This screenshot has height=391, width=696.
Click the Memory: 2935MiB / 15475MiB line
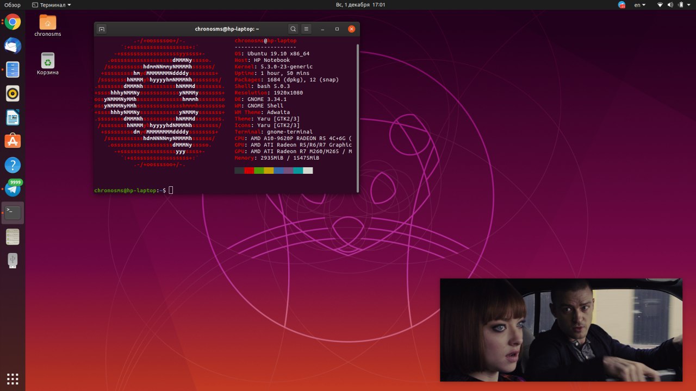[277, 158]
